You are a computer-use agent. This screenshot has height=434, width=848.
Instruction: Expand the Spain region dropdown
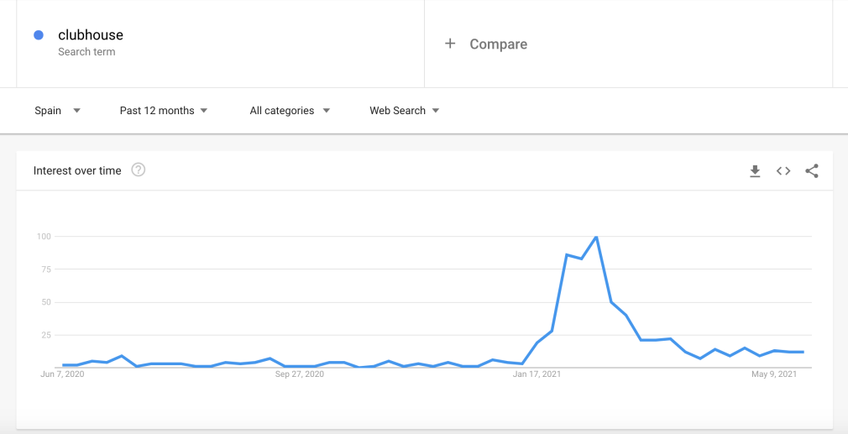tap(57, 110)
